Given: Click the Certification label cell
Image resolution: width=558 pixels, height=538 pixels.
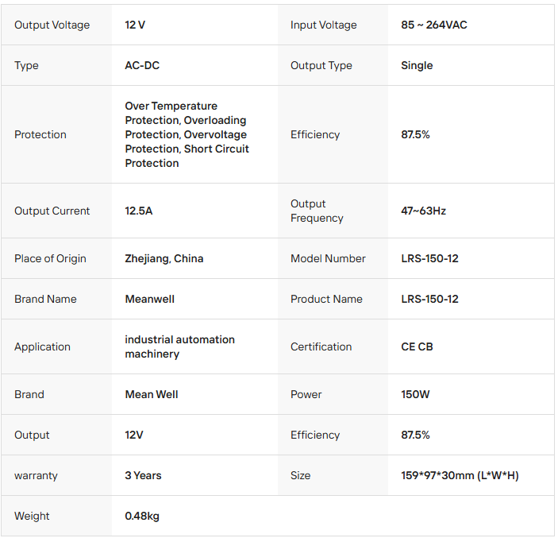Looking at the screenshot, I should click(x=321, y=346).
